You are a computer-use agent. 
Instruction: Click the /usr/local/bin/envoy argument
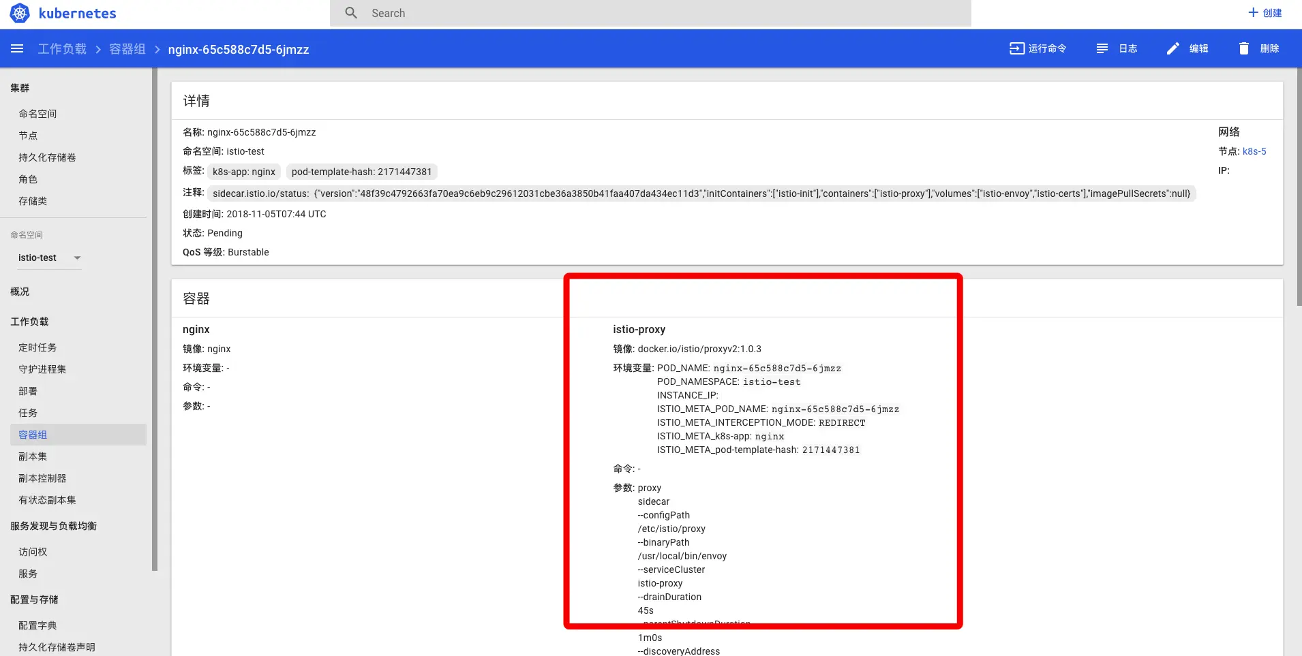point(682,556)
